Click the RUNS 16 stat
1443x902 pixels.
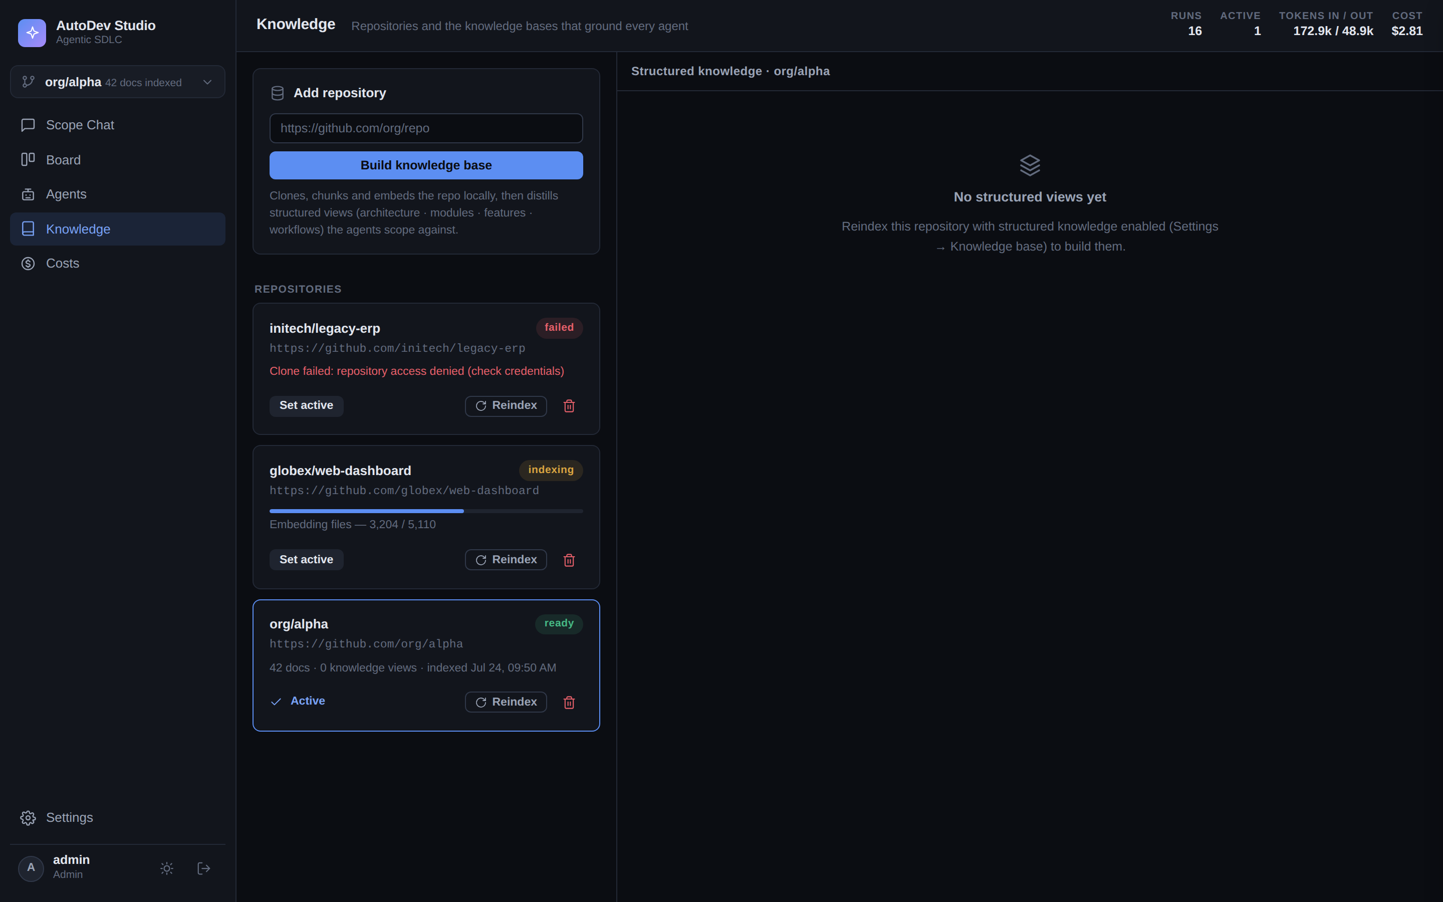tap(1186, 24)
